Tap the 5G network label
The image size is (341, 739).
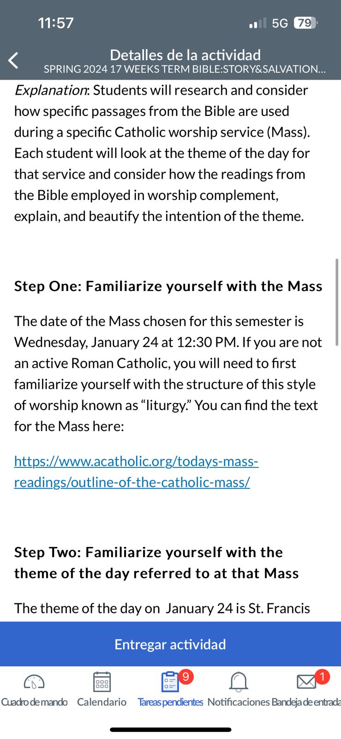tap(280, 23)
